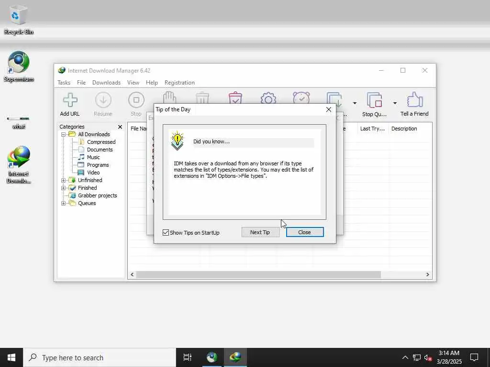
Task: Expand the Finished category node
Action: [63, 188]
